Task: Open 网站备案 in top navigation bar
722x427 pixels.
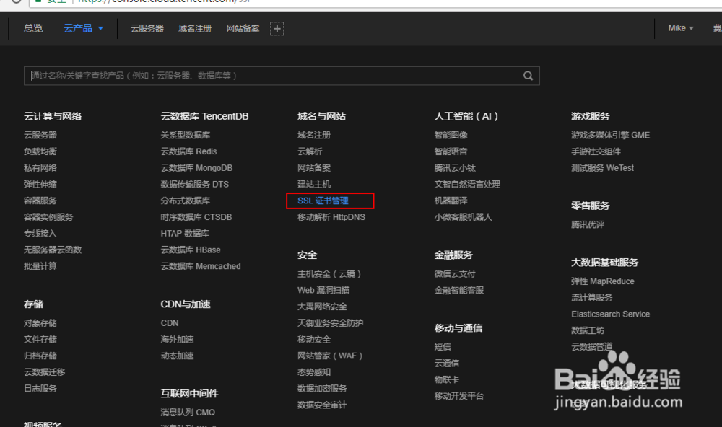Action: tap(243, 29)
